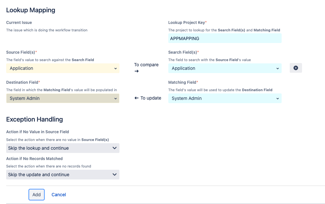Screen dimensions: 325x204
Task: Click inside the Lookup Project Key field
Action: tap(225, 38)
